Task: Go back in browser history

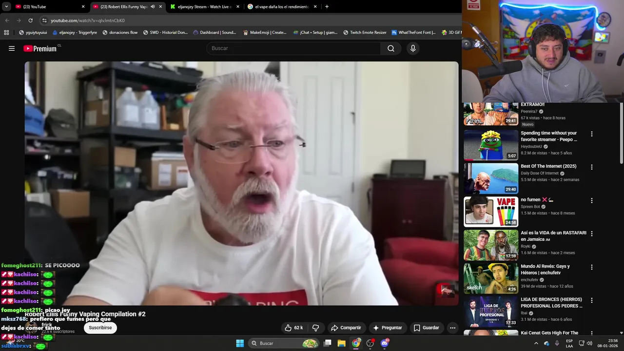Action: coord(7,20)
